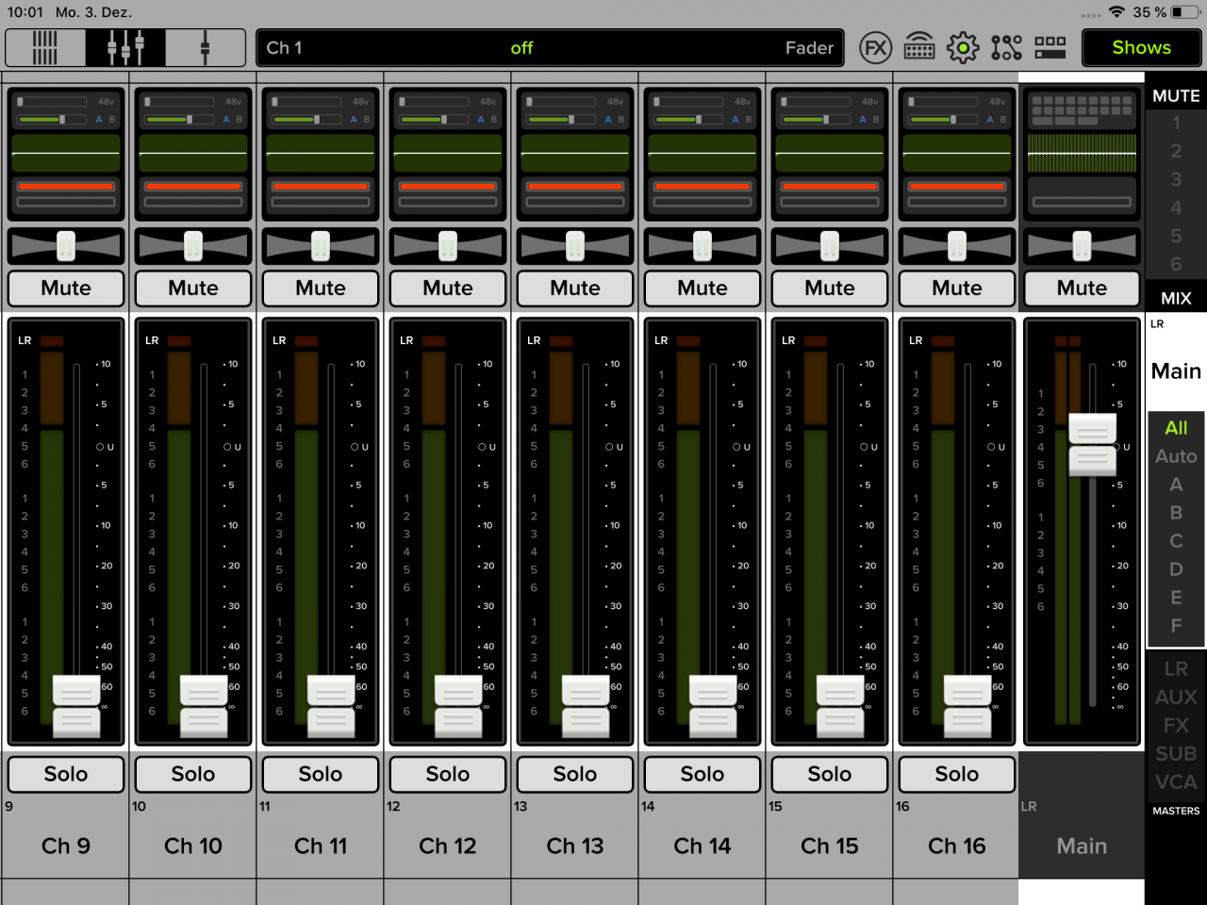Solo channel 13
The width and height of the screenshot is (1207, 905).
point(575,774)
